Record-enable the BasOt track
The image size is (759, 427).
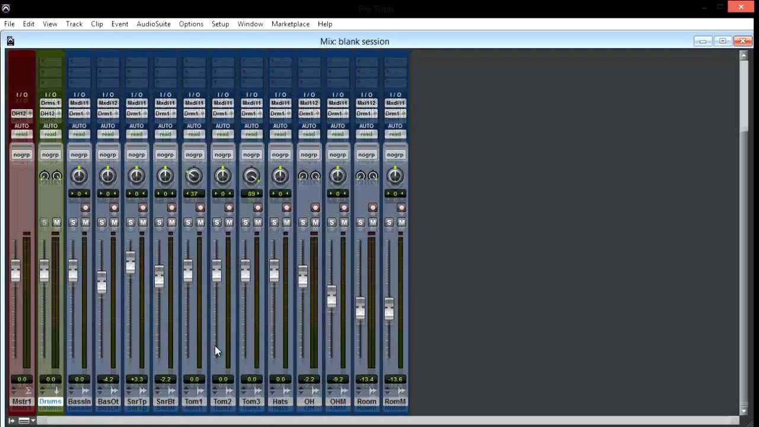click(114, 208)
